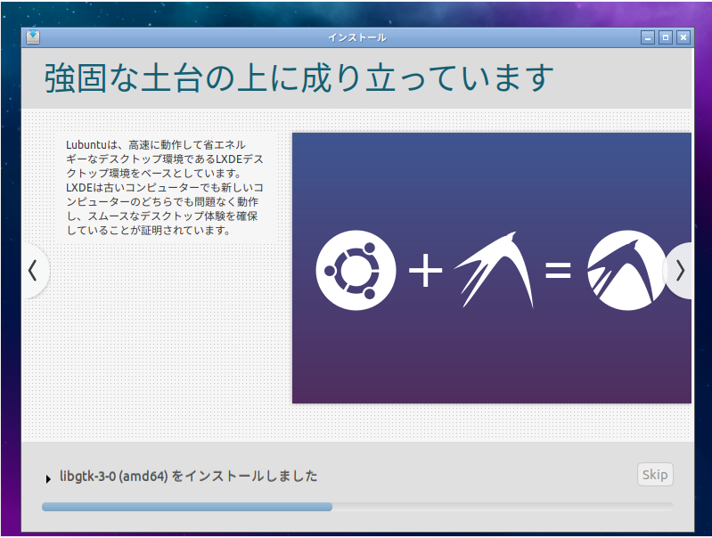This screenshot has width=712, height=538.
Task: Click the status text libgtk-3-0 (amd64)
Action: pyautogui.click(x=114, y=476)
